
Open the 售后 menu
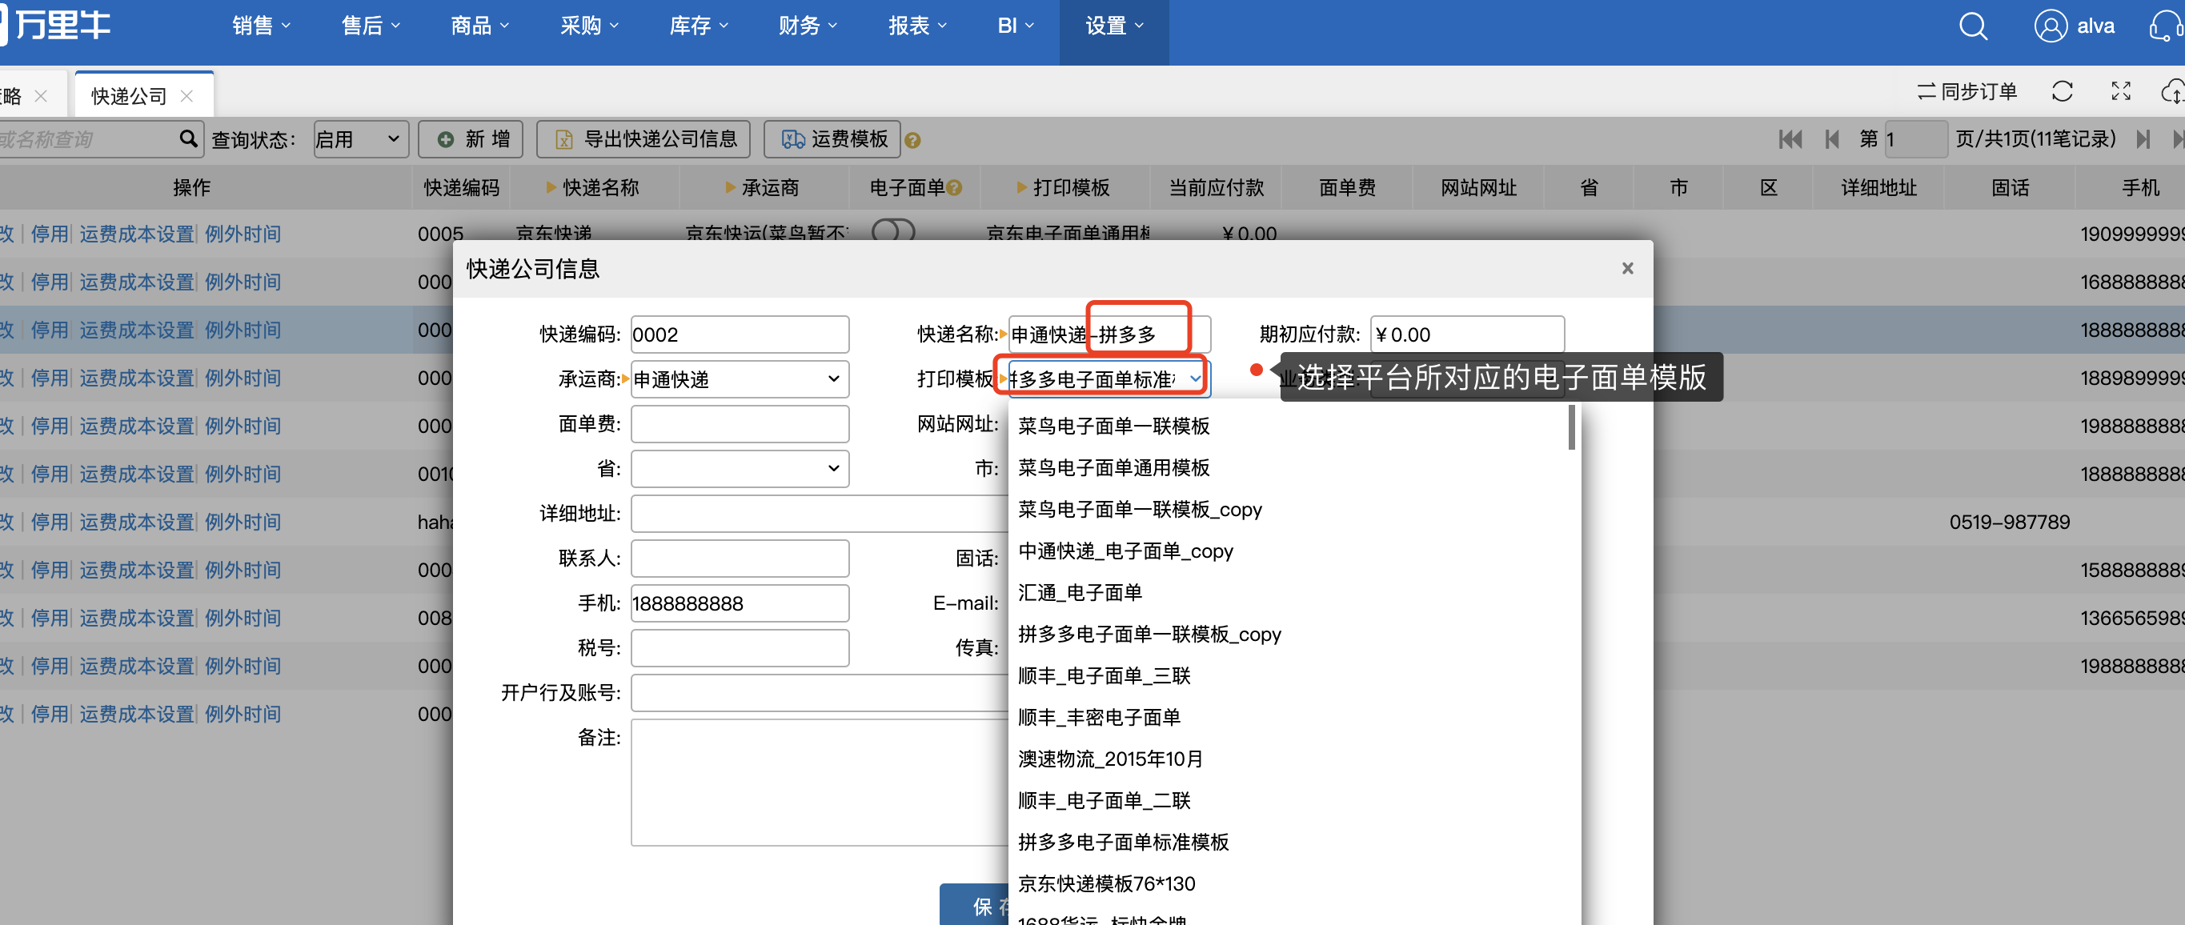pyautogui.click(x=371, y=26)
